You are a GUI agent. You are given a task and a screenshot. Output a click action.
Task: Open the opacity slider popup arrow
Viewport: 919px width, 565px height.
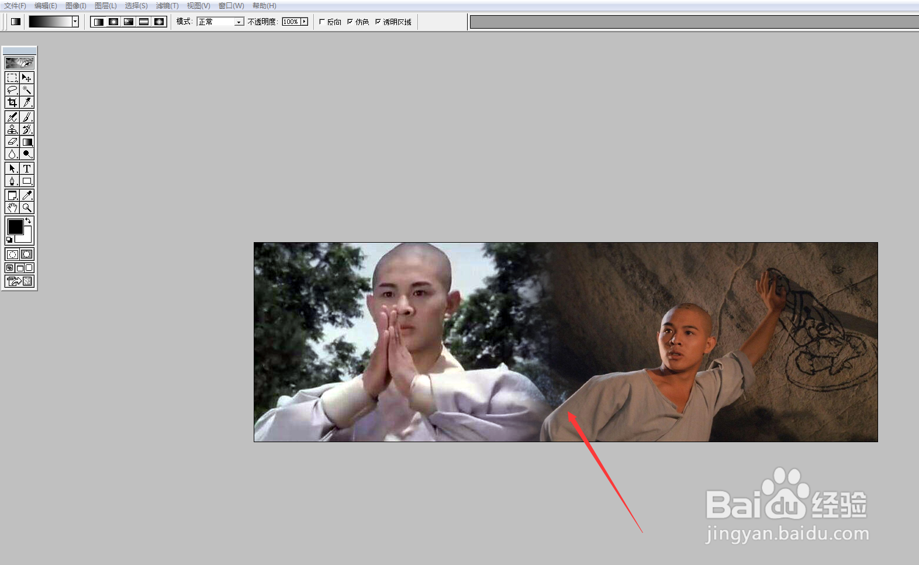point(304,22)
